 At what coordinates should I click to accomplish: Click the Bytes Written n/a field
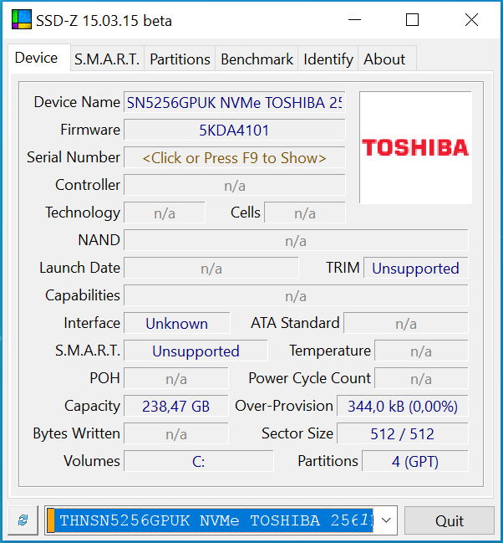click(x=176, y=434)
